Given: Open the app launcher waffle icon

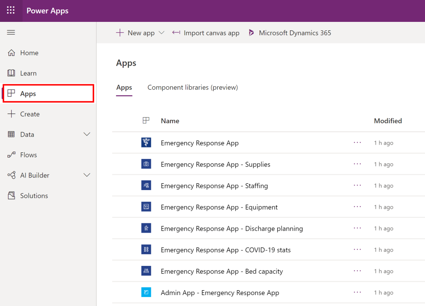Looking at the screenshot, I should (x=11, y=11).
